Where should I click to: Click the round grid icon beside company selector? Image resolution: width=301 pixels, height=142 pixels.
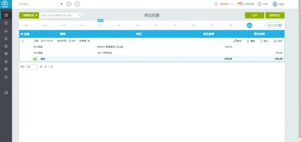tap(77, 4)
